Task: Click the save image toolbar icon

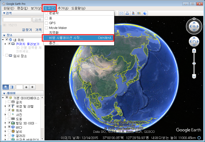Action: pos(133,13)
